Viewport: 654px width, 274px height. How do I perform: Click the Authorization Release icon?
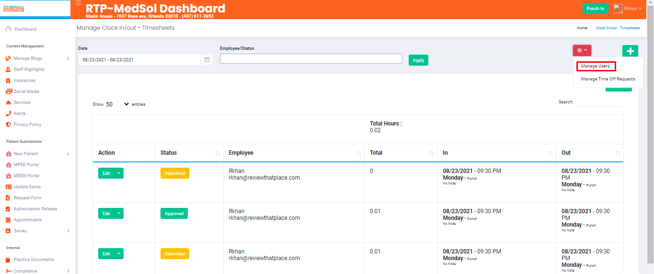[9, 209]
